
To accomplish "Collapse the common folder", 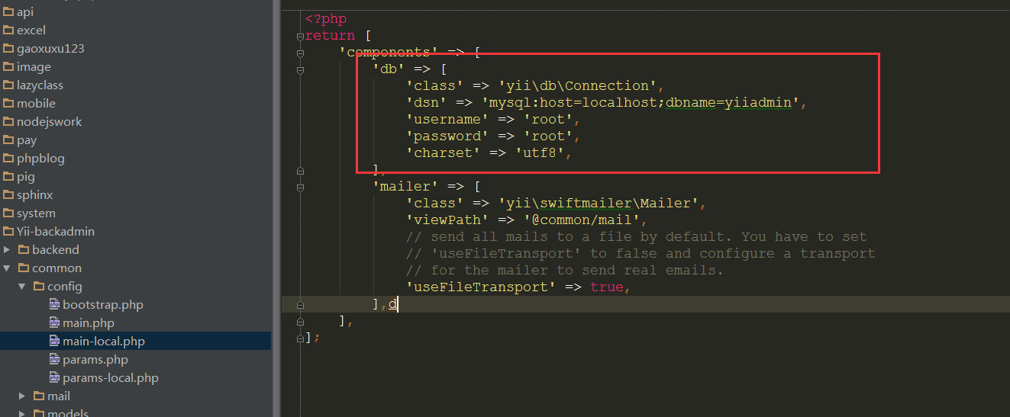I will (x=7, y=268).
